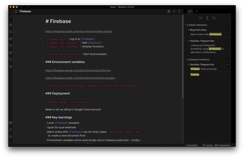Follow Firebase link in the login line
Viewport: 244px width, 158px height.
point(88,39)
